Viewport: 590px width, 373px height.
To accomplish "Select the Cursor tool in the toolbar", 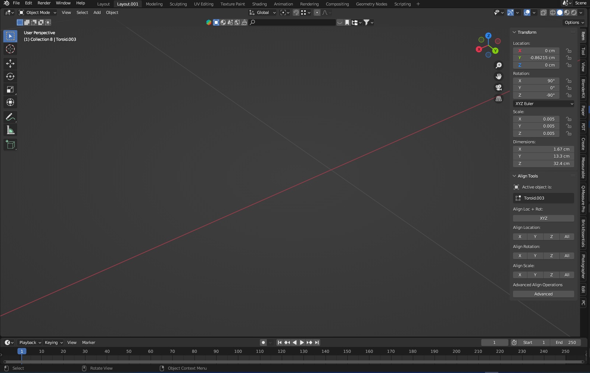I will click(x=10, y=49).
